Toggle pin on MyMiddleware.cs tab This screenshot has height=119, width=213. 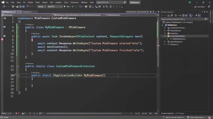tap(18, 12)
